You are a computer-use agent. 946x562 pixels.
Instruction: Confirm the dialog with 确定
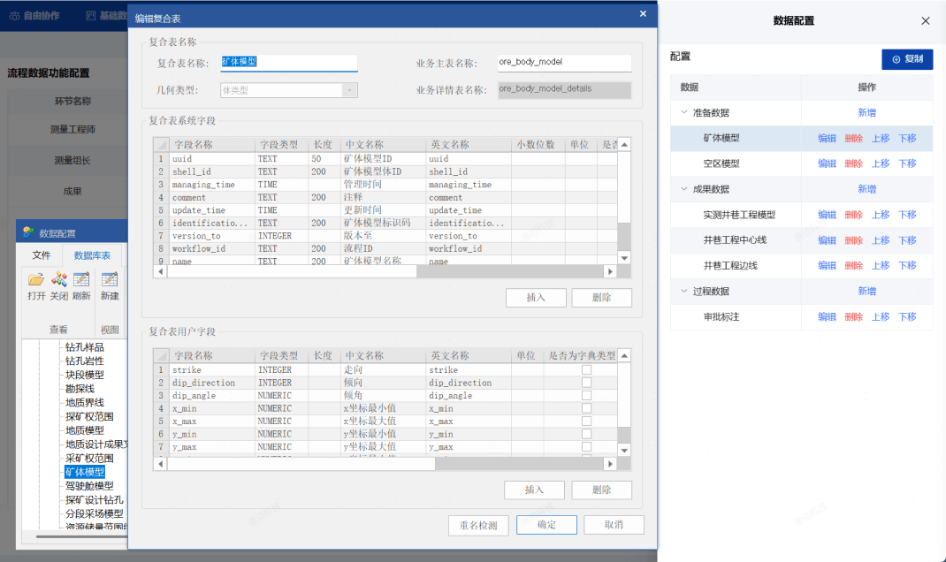pos(546,525)
